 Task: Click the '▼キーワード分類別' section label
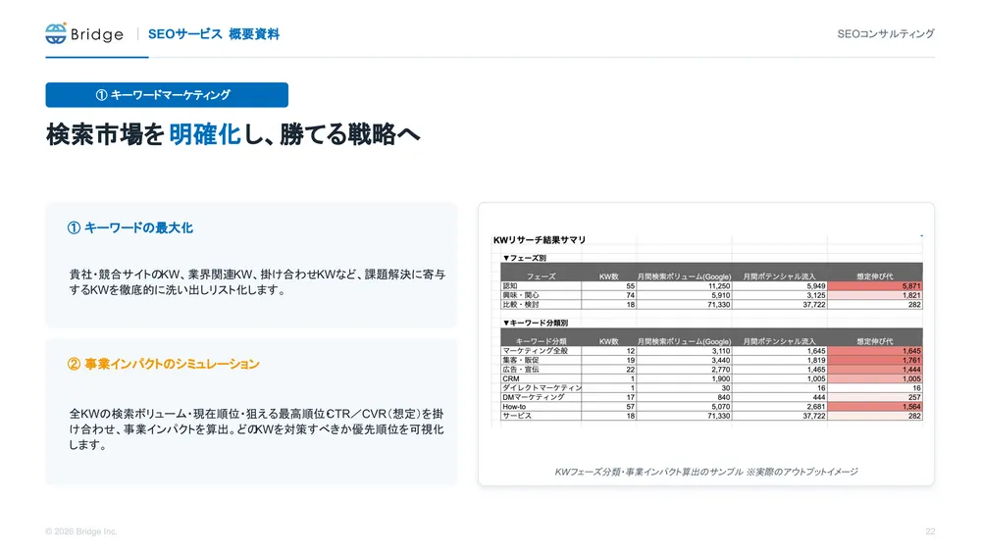click(535, 323)
